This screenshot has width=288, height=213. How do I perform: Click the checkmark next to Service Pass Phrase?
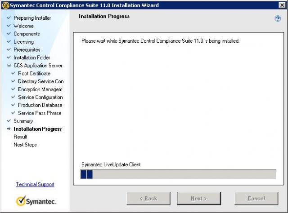[13, 113]
